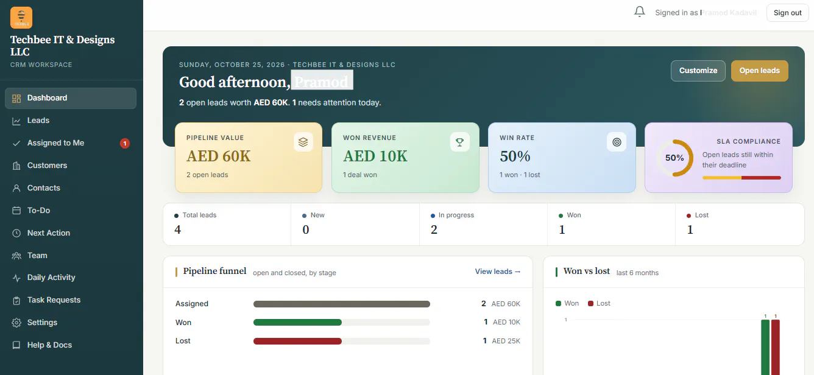Click the Assigned bar in Pipeline funnel

342,304
